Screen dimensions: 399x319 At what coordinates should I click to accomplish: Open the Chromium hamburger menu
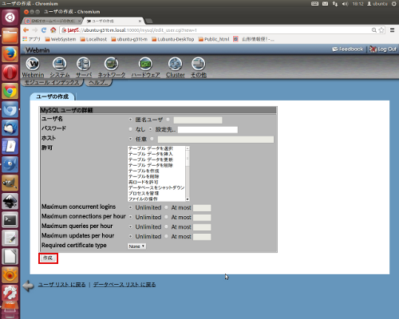click(393, 30)
